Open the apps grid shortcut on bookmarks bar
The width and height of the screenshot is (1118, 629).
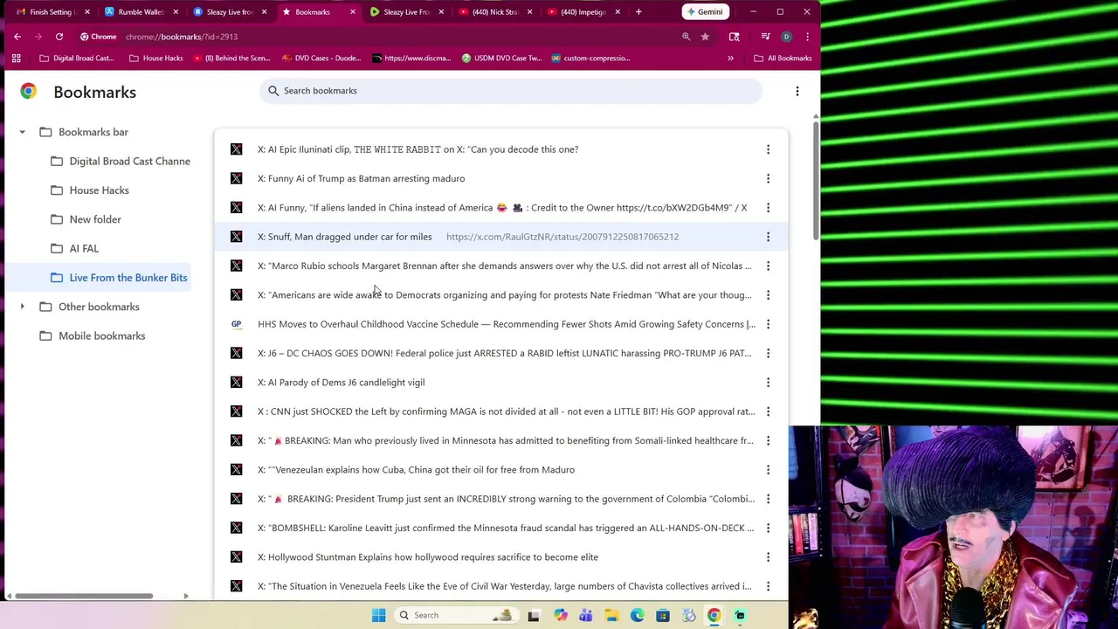point(16,59)
